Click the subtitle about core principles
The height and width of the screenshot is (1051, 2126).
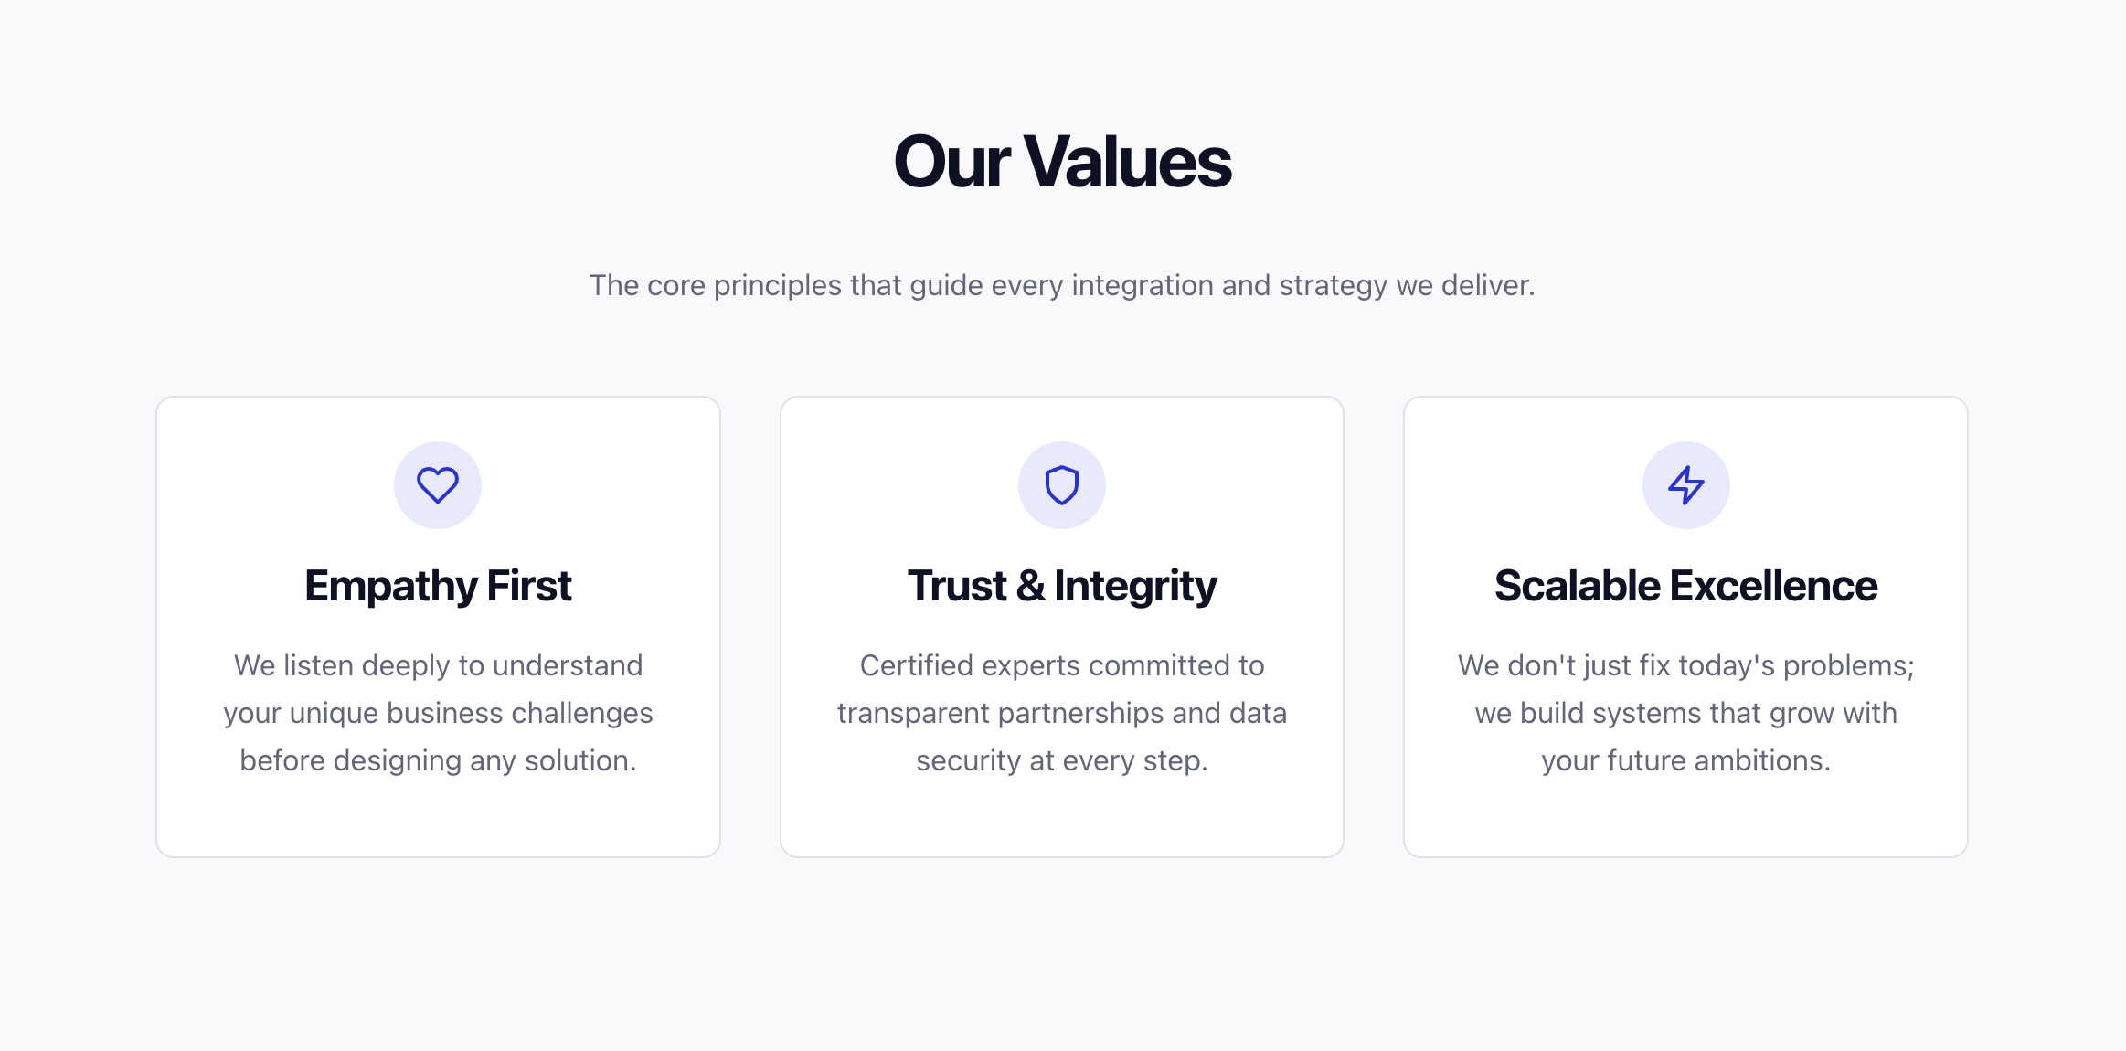(1062, 285)
